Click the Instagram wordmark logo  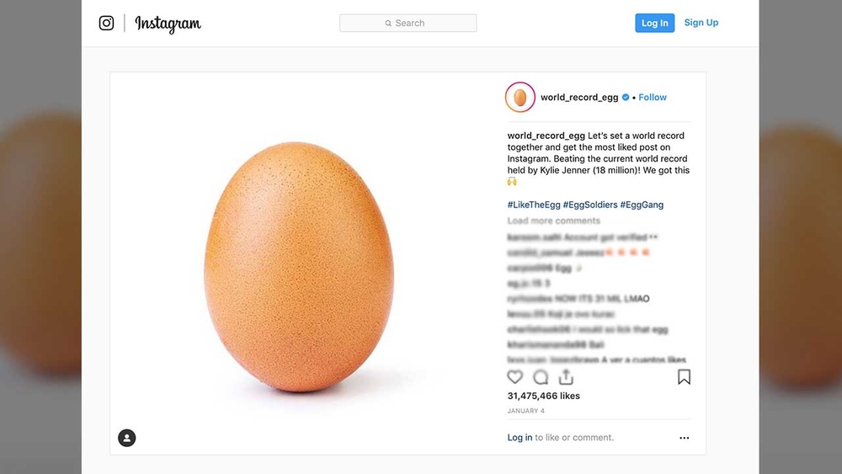(x=168, y=24)
